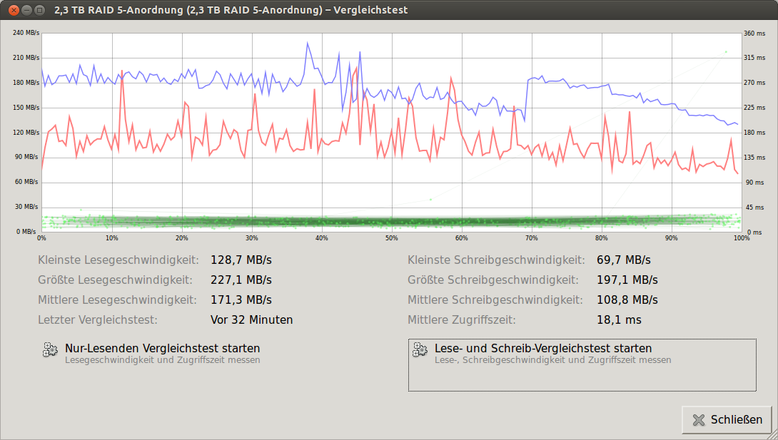
Task: Click the X icon on the Schließen button
Action: 698,420
